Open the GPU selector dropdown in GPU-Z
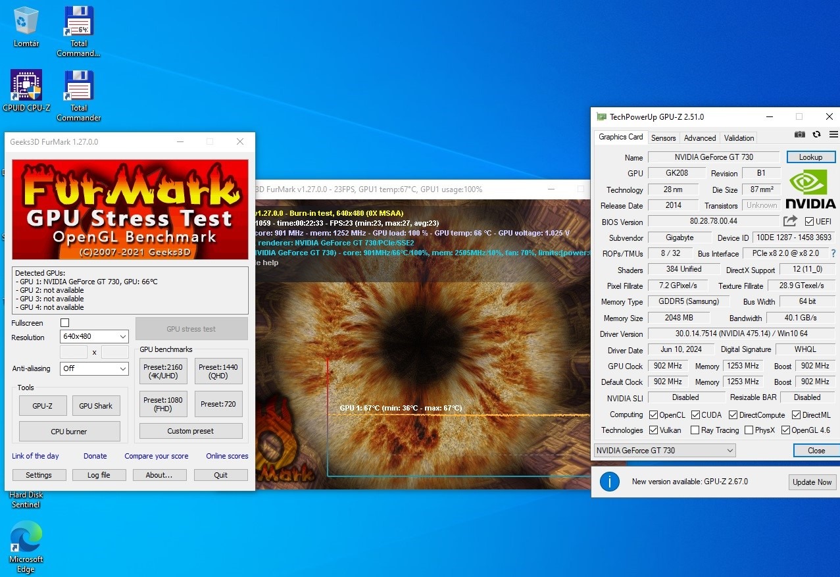The height and width of the screenshot is (577, 840). (x=664, y=451)
